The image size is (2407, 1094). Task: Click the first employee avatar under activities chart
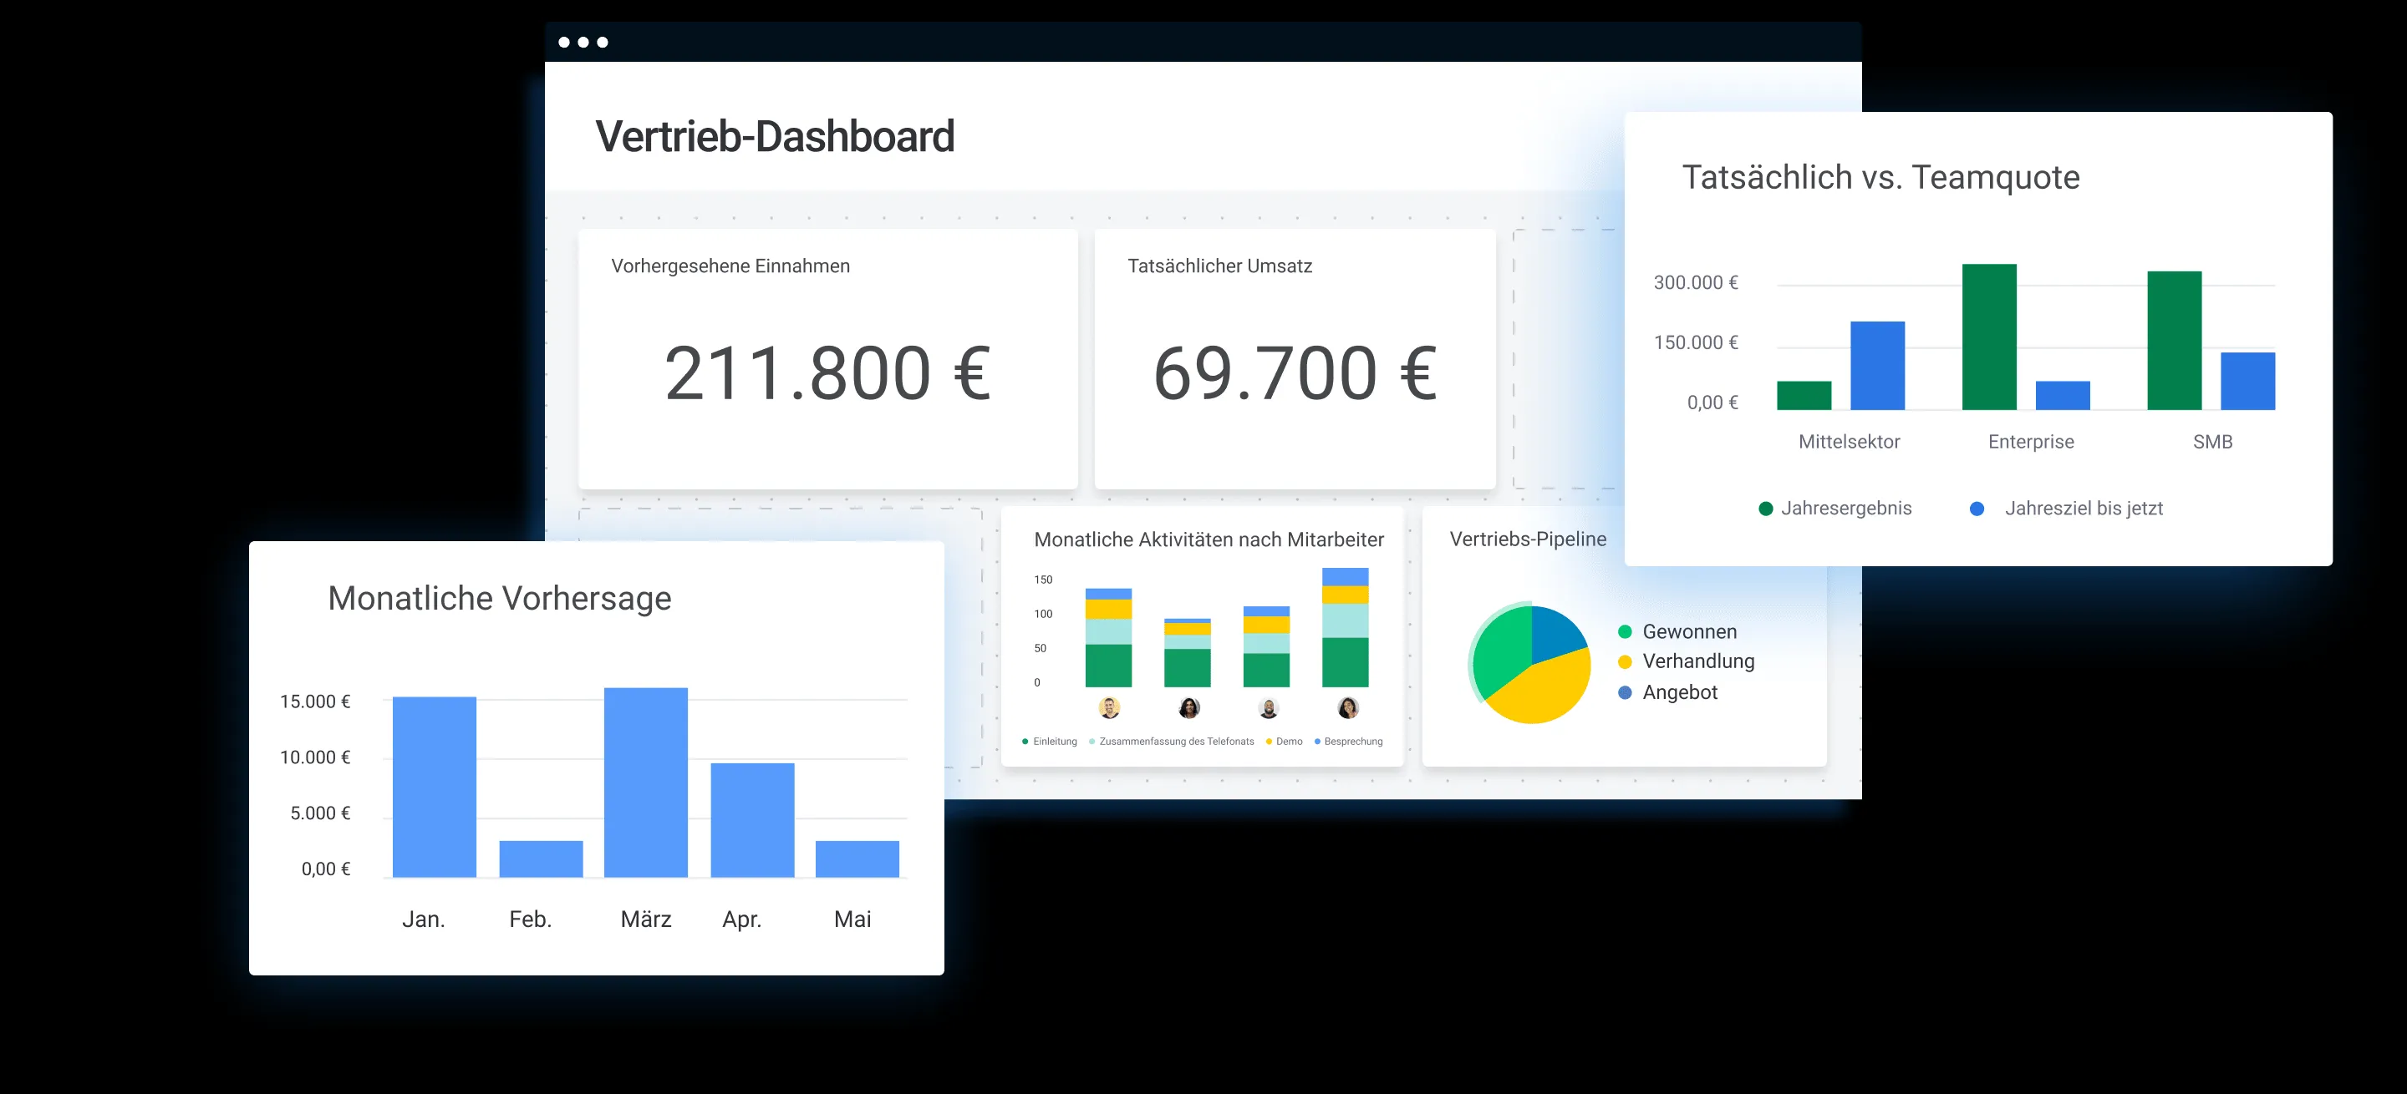(1109, 707)
